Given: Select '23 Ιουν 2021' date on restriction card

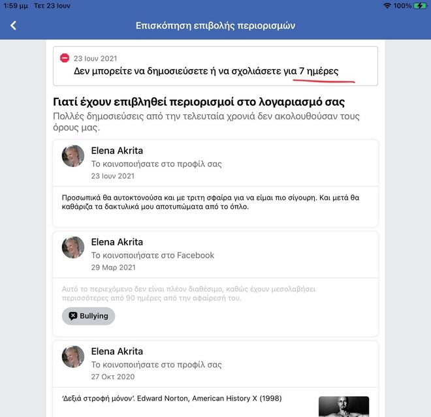Looking at the screenshot, I should pyautogui.click(x=95, y=59).
